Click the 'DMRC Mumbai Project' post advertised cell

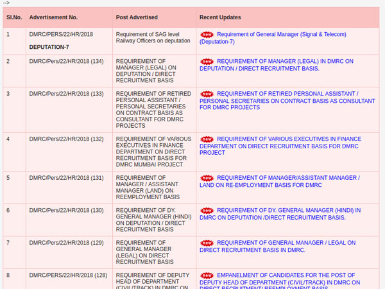pyautogui.click(x=154, y=152)
